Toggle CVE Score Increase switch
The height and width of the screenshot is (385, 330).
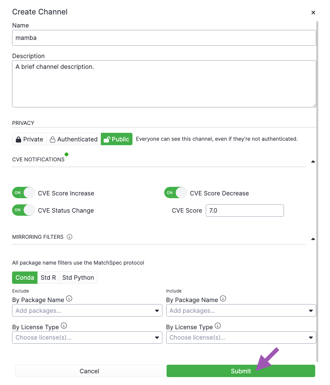(x=23, y=193)
